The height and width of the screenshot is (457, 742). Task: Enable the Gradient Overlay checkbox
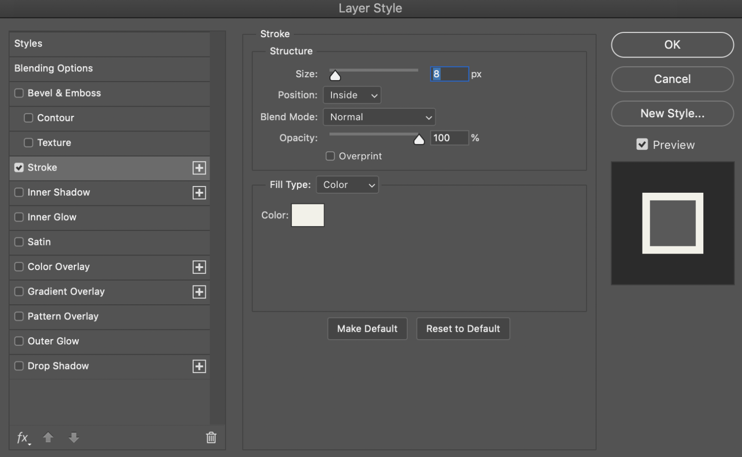coord(19,291)
